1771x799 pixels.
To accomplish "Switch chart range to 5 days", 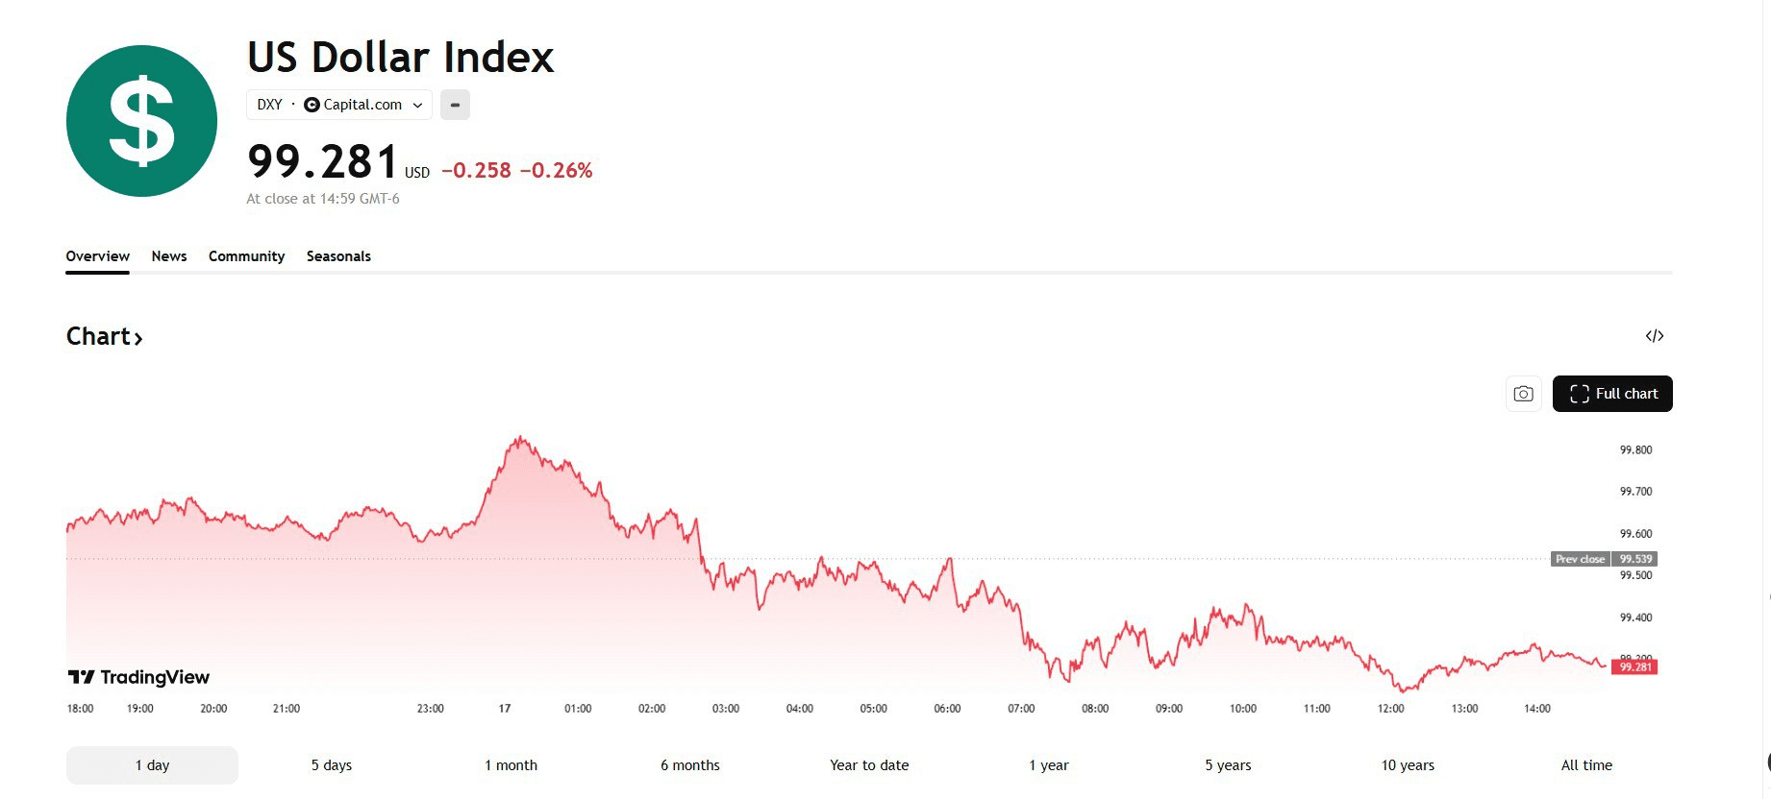I will coord(331,765).
